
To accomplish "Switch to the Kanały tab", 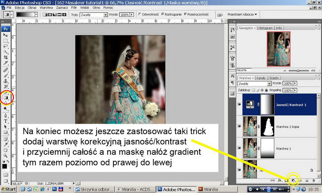I will click(261, 78).
